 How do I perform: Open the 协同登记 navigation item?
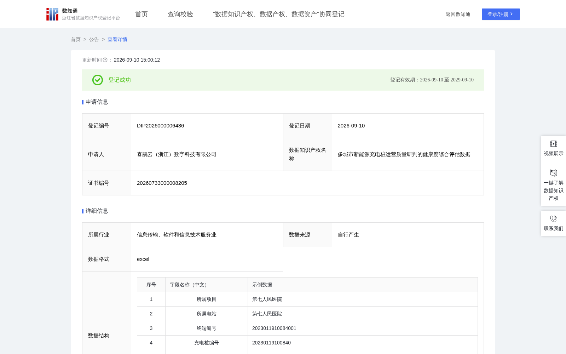point(279,14)
